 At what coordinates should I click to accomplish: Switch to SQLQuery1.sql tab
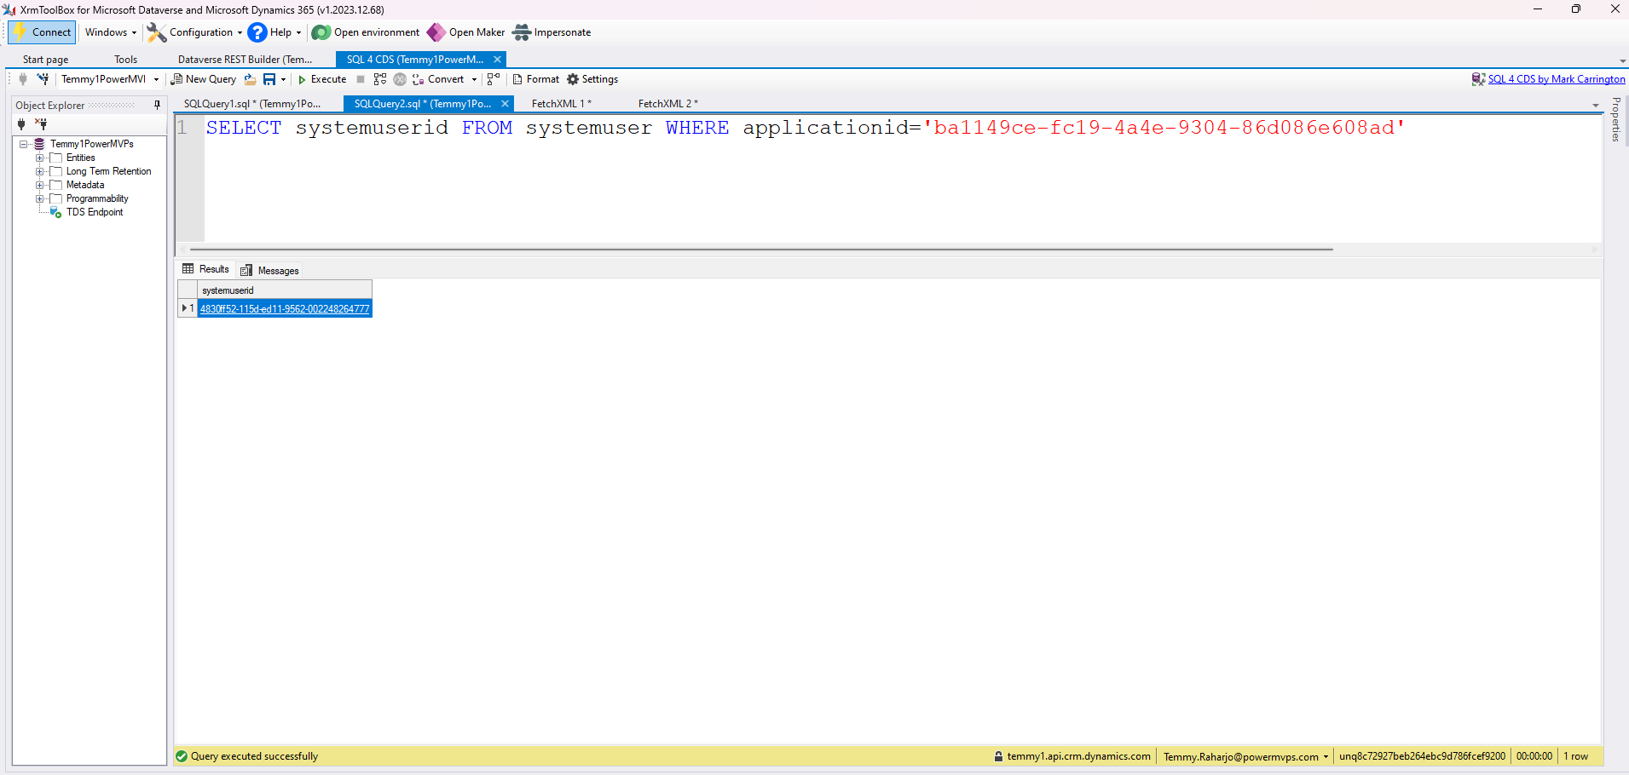pyautogui.click(x=252, y=104)
